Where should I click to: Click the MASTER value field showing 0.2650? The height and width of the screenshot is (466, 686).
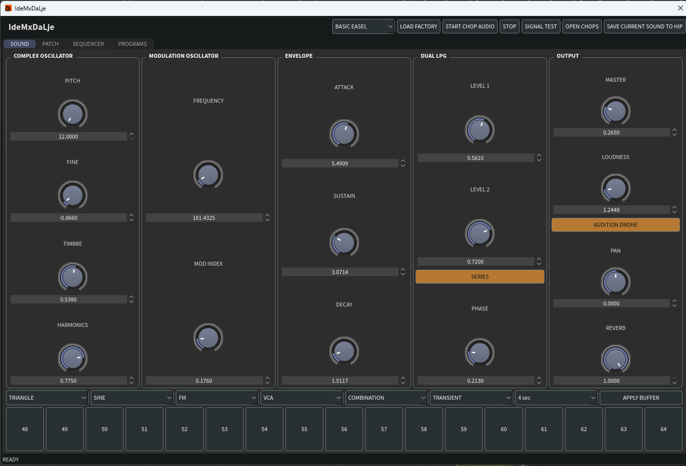click(x=612, y=133)
